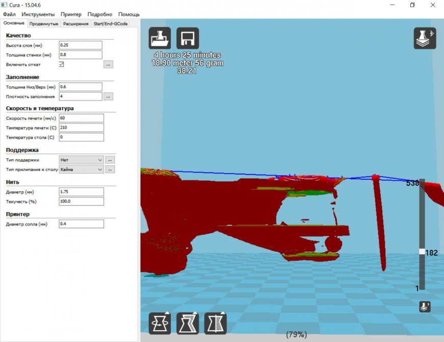Click the Cura icon in title bar
Screen dimensions: 444x342
pos(4,5)
